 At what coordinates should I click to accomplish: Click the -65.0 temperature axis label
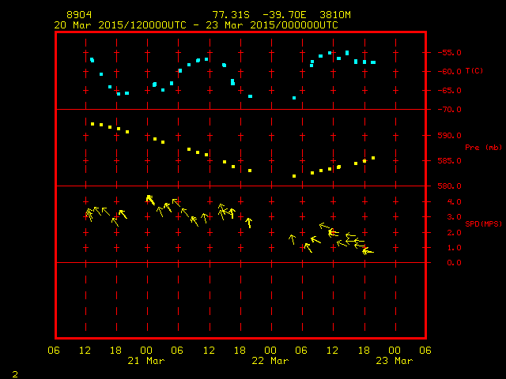[450, 91]
